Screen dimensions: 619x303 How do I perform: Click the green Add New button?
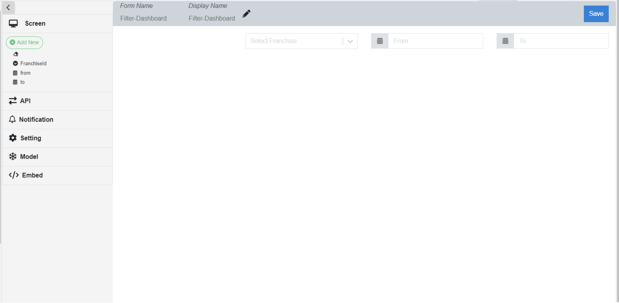(x=25, y=42)
